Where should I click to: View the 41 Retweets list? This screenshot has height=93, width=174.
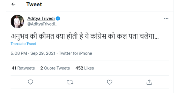pos(23,68)
